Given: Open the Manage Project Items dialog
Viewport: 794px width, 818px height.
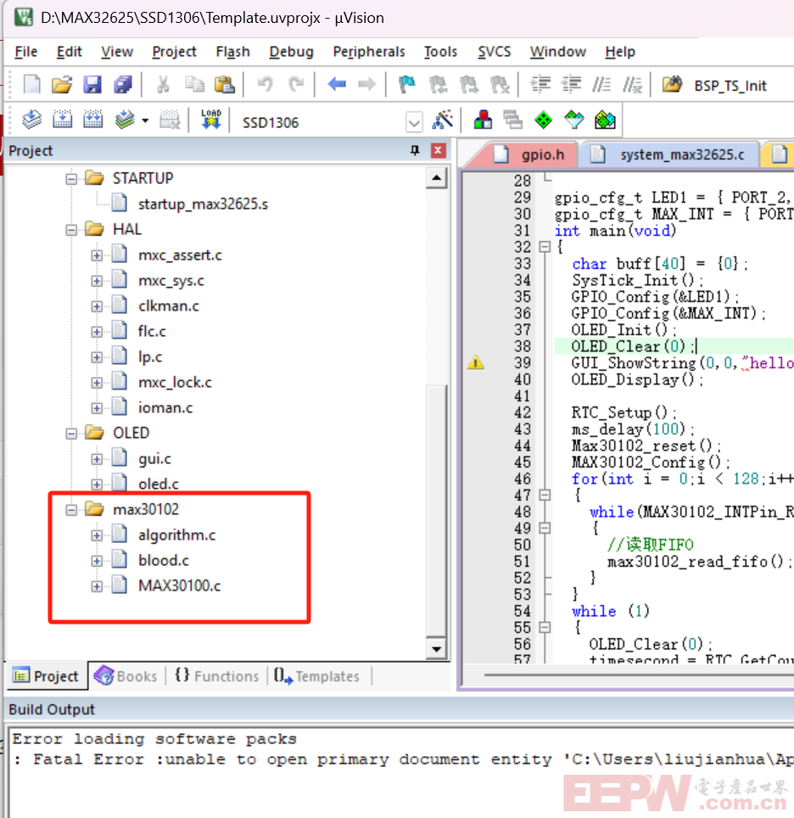Looking at the screenshot, I should [483, 120].
